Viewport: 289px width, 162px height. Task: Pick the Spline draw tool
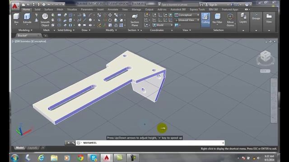click(x=79, y=20)
